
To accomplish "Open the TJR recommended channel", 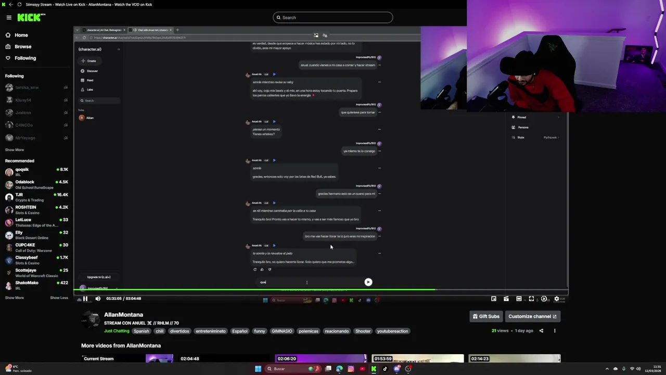I will (36, 197).
